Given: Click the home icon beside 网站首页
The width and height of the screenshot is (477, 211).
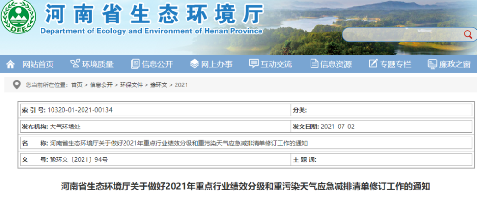Looking at the screenshot, I should (10, 64).
